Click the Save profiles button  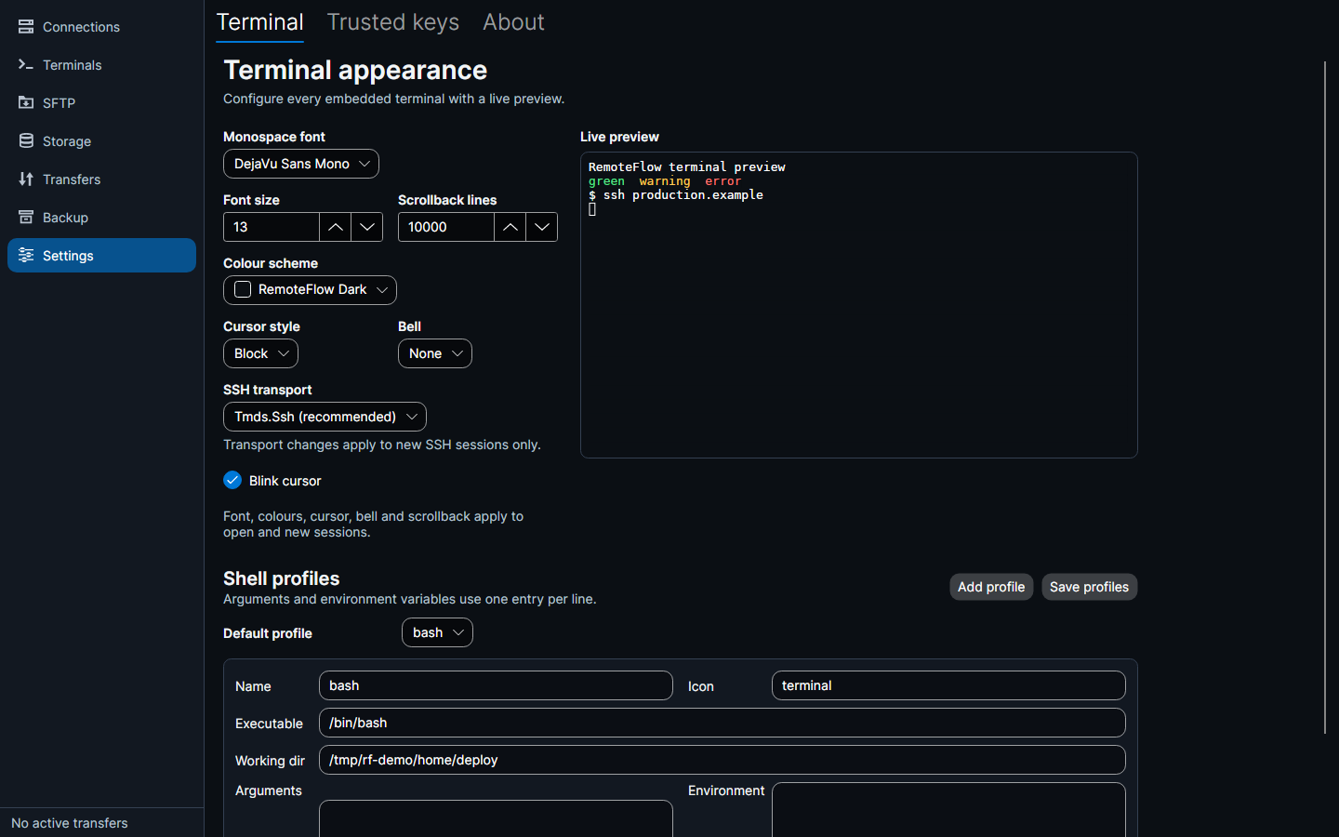[x=1089, y=587]
